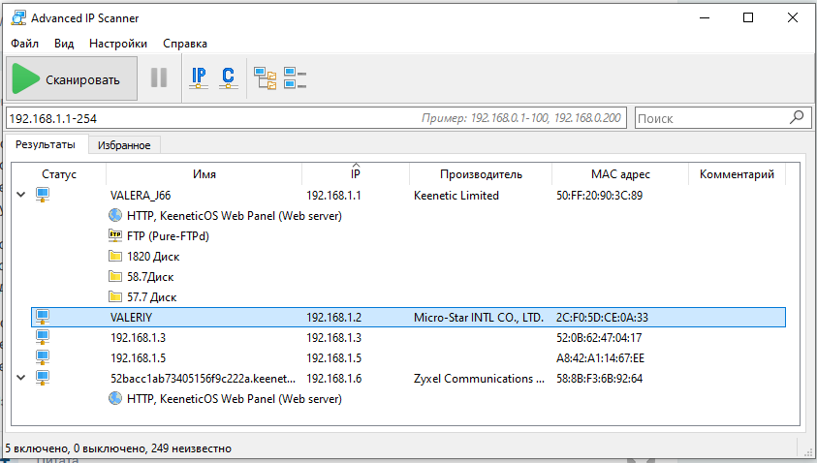Select HTTP KeeneticOS Web Panel under VALERA_J66

(235, 216)
